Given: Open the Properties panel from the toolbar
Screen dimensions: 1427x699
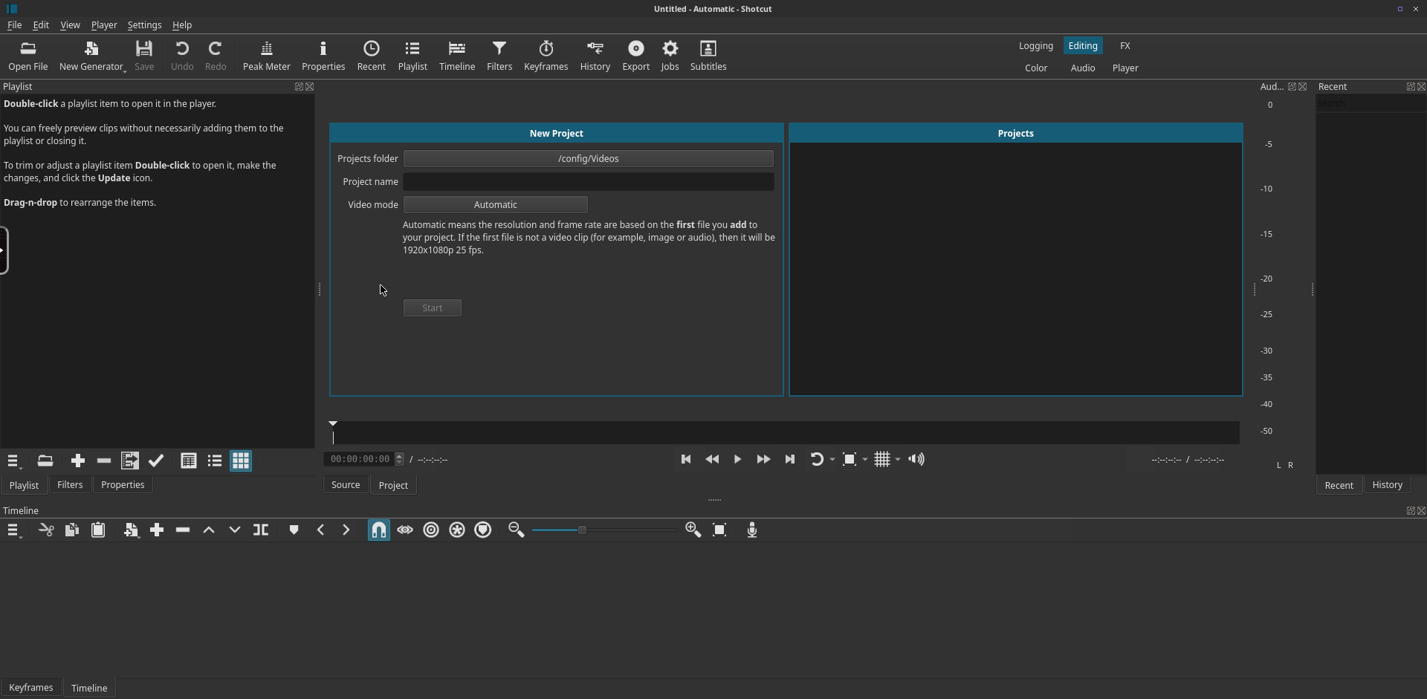Looking at the screenshot, I should [323, 56].
